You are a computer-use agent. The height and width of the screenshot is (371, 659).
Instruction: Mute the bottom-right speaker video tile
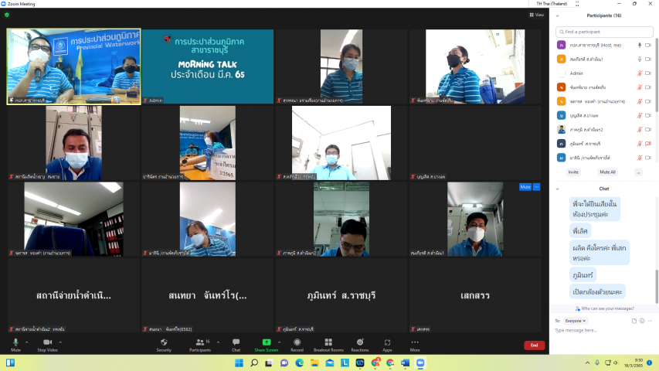click(x=525, y=187)
